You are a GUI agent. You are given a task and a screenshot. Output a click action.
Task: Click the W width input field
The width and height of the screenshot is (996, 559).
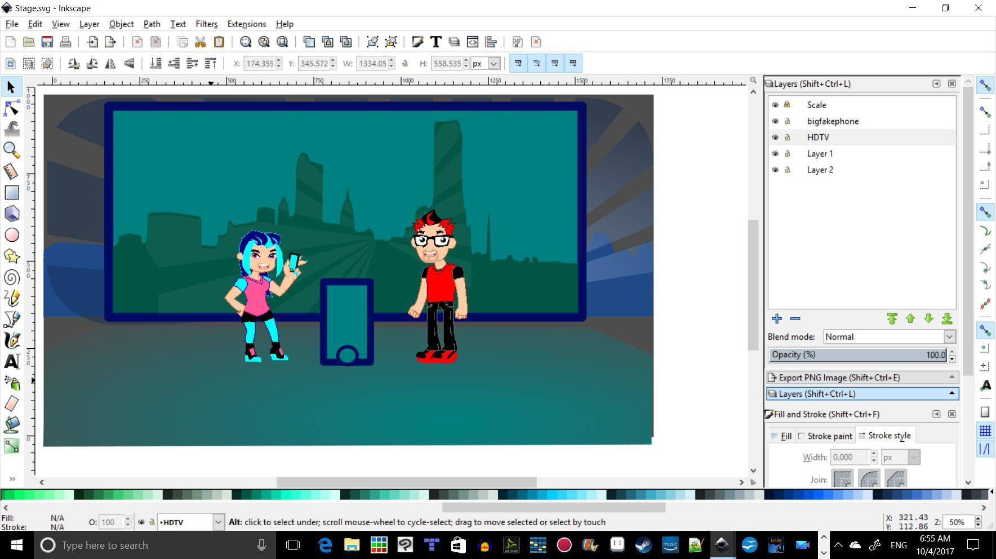pos(372,63)
